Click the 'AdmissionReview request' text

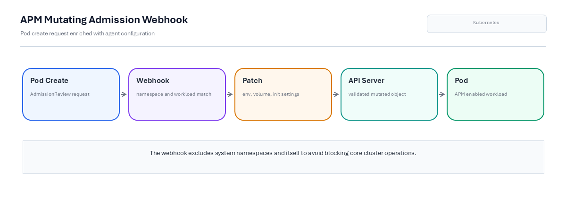point(60,94)
